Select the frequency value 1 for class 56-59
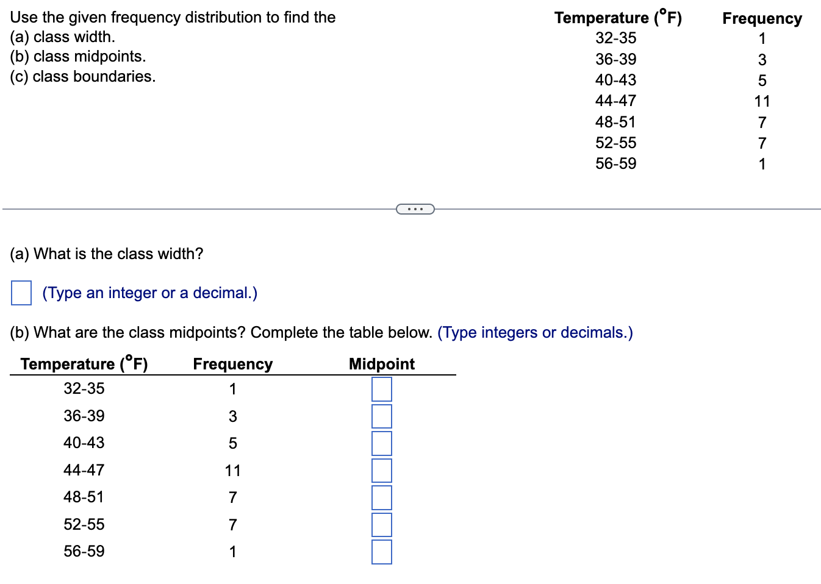The image size is (821, 584). [232, 551]
